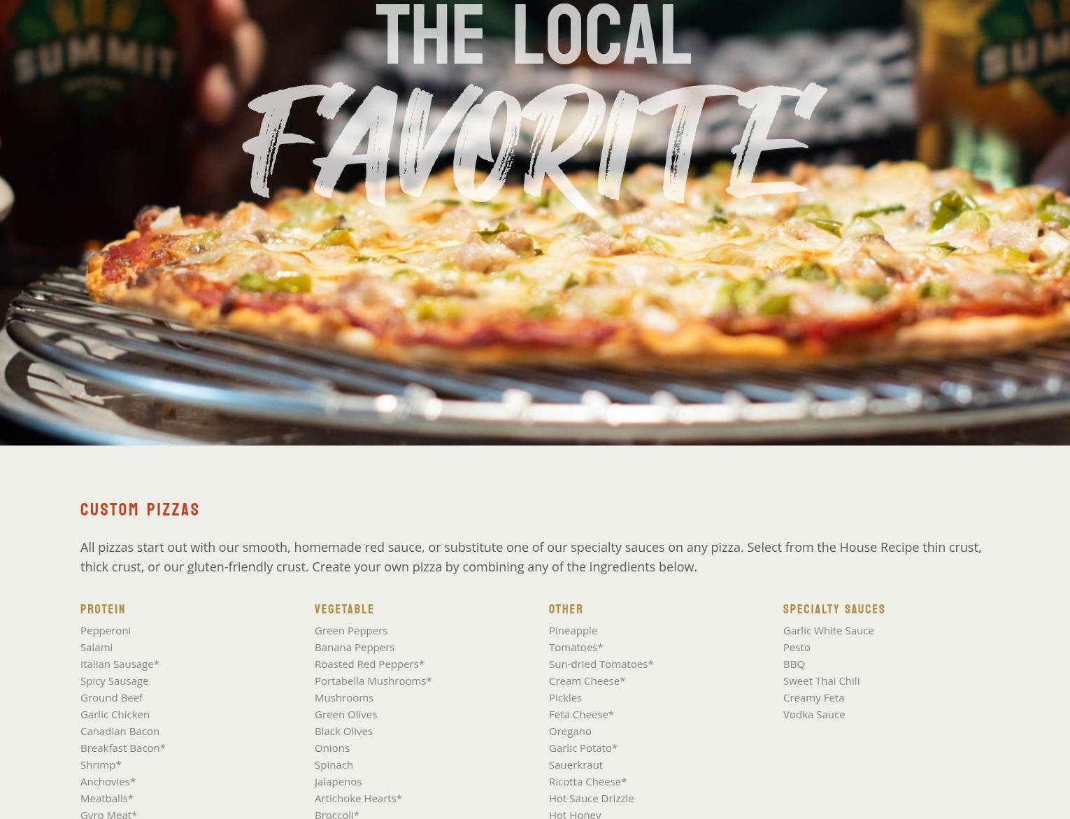Click the Breakfast Bacon* item
This screenshot has width=1070, height=819.
(123, 748)
